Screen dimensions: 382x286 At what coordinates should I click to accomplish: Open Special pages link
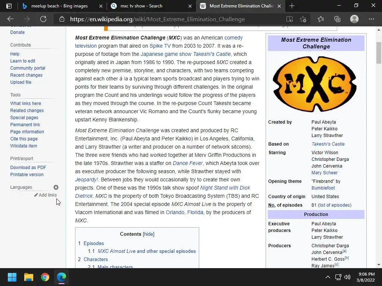click(24, 117)
